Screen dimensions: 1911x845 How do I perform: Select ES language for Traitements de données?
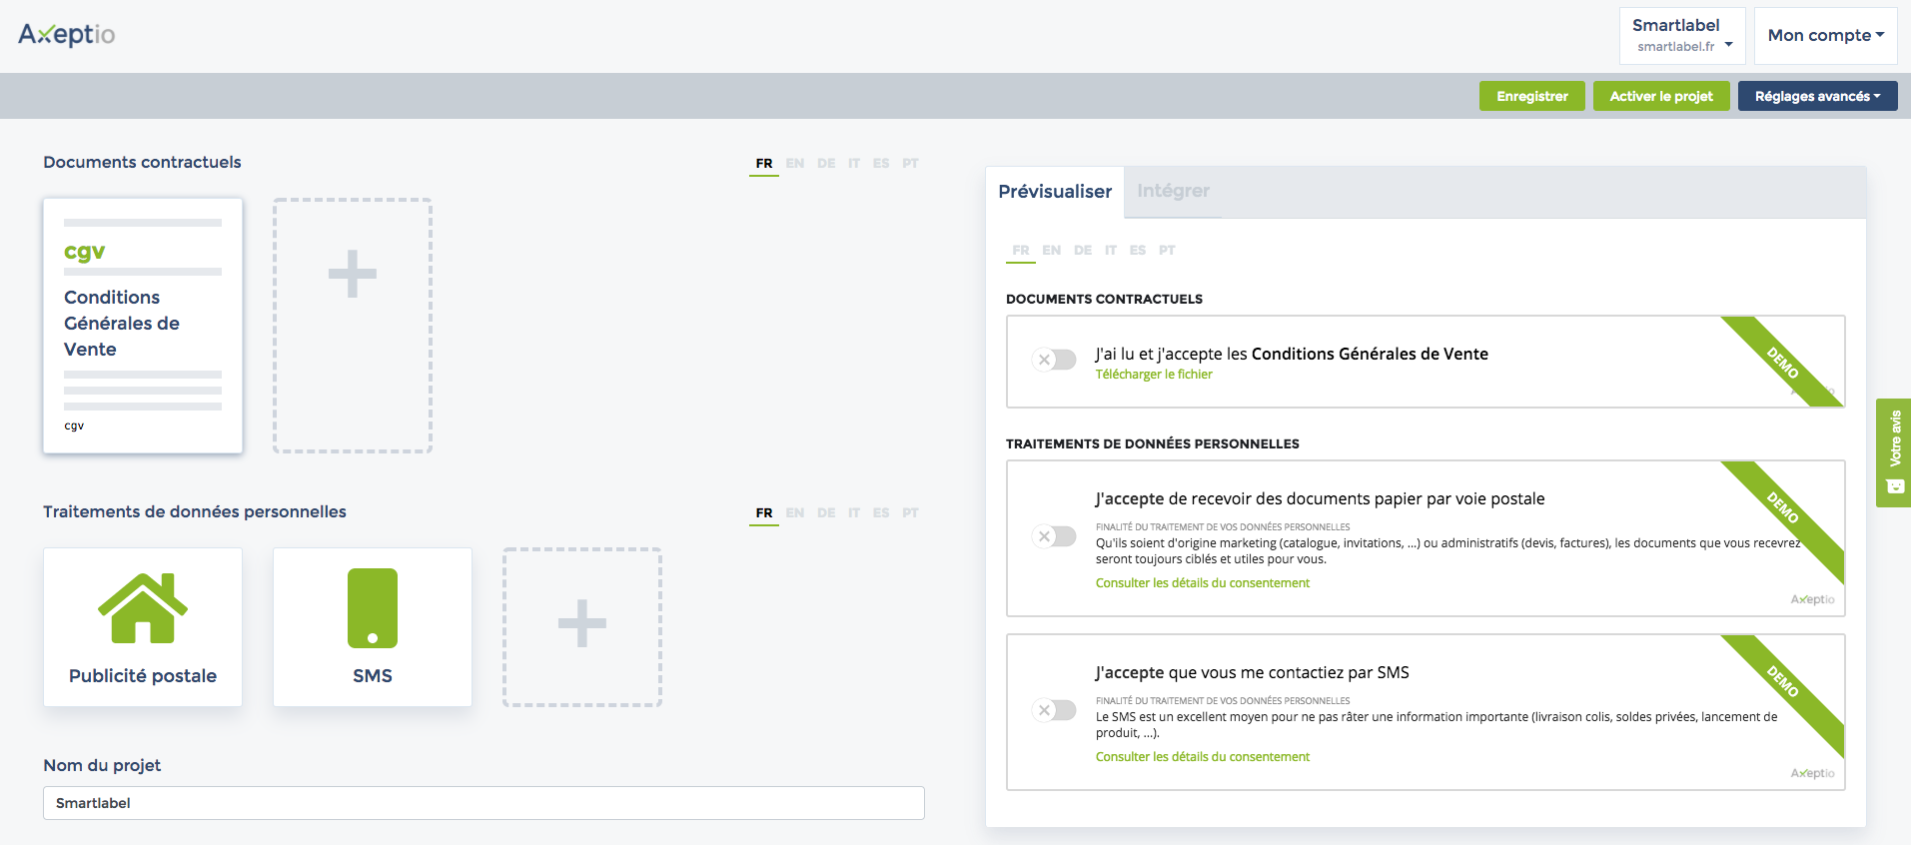881,513
